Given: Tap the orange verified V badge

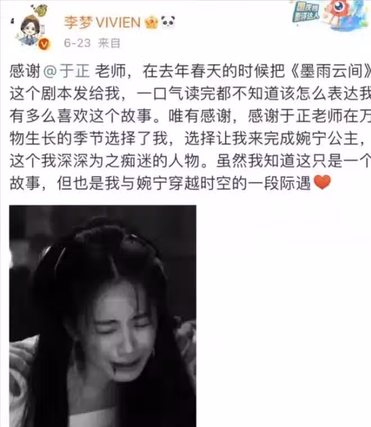Looking at the screenshot, I should (44, 44).
